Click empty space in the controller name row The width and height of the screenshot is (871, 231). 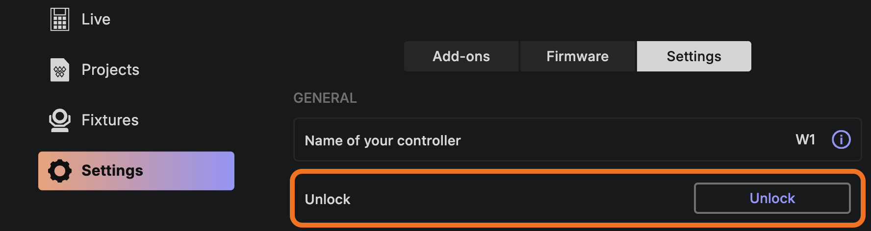coord(628,140)
